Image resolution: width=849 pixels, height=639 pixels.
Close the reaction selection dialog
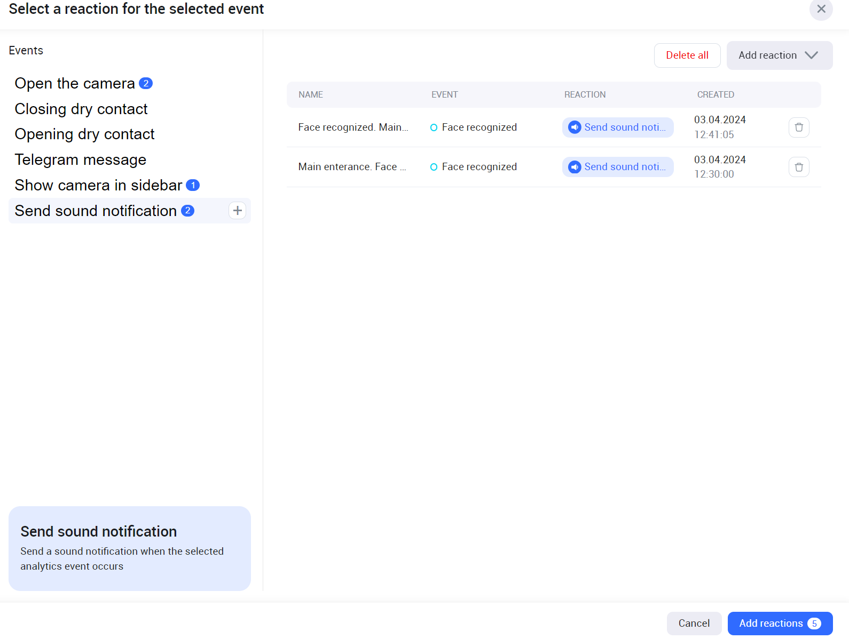(821, 10)
